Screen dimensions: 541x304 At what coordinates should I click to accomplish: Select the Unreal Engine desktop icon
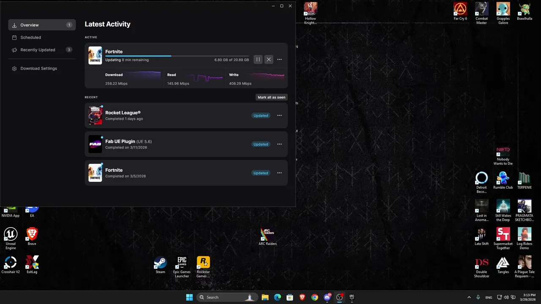click(x=11, y=239)
